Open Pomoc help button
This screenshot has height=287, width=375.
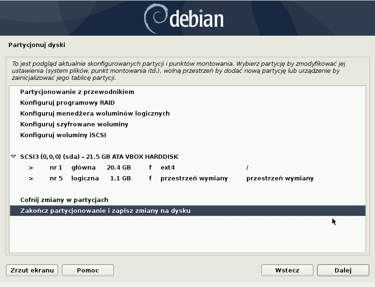coord(88,270)
